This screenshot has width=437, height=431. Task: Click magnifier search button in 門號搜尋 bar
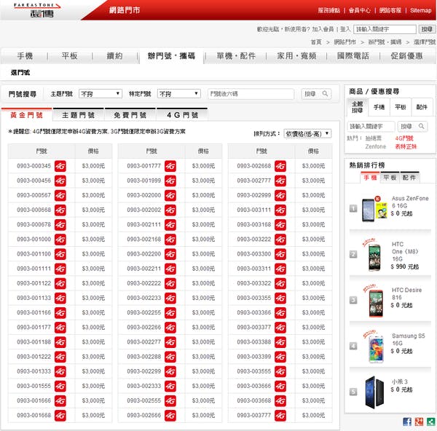pos(316,94)
